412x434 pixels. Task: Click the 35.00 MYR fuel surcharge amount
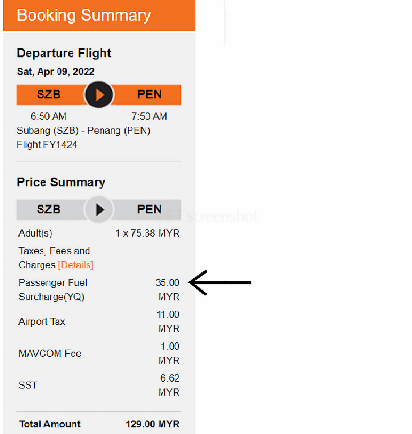coord(167,290)
